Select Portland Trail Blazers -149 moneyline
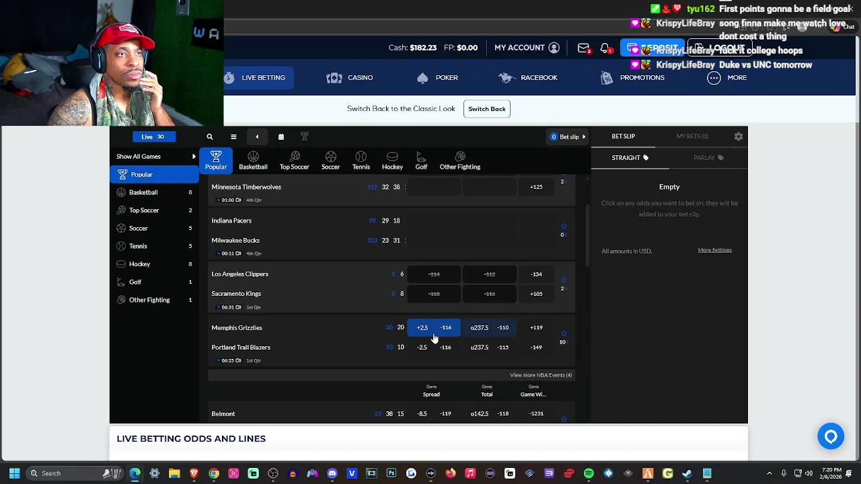Screen dimensions: 861x484 point(536,348)
